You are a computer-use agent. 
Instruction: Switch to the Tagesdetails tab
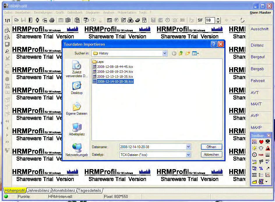90,191
